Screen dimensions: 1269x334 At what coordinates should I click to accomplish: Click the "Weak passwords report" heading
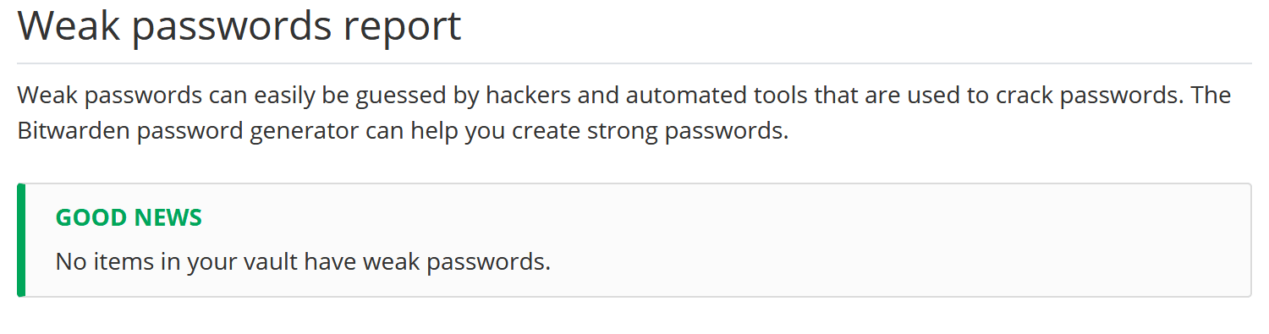point(239,27)
